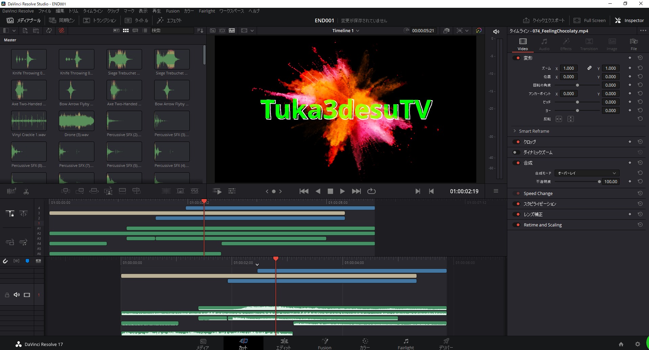This screenshot has height=350, width=649.
Task: Mute track audio with the timeline speaker icon
Action: coord(17,295)
